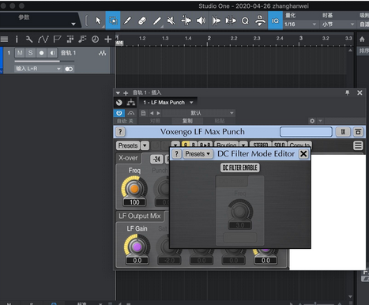The image size is (369, 305).
Task: Adjust track 1 volume slider
Action: pos(44,62)
